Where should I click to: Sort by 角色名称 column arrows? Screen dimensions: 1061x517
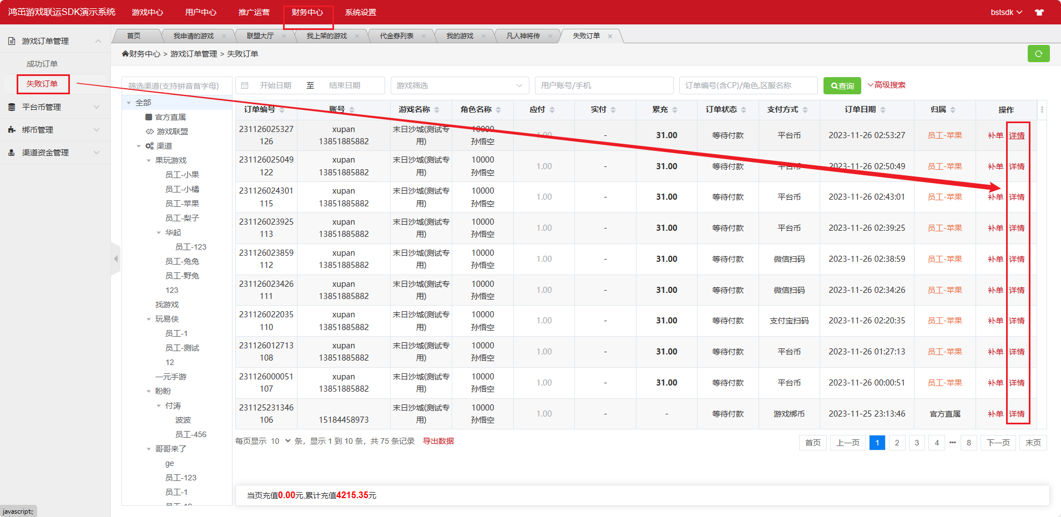coord(498,110)
